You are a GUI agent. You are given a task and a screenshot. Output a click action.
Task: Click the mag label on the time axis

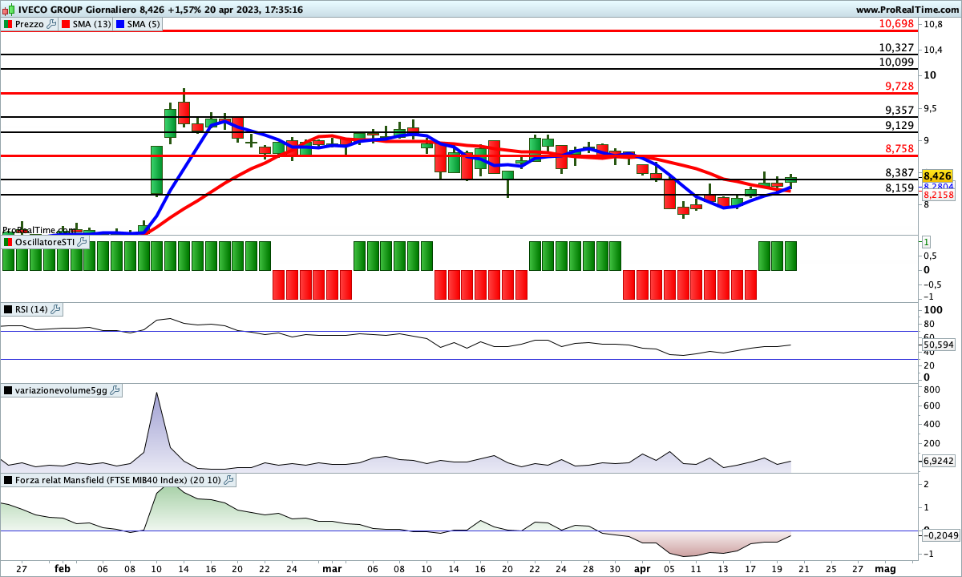(885, 567)
